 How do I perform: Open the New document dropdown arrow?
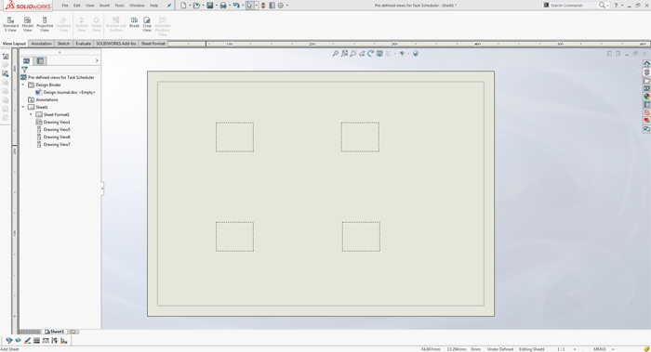(190, 6)
